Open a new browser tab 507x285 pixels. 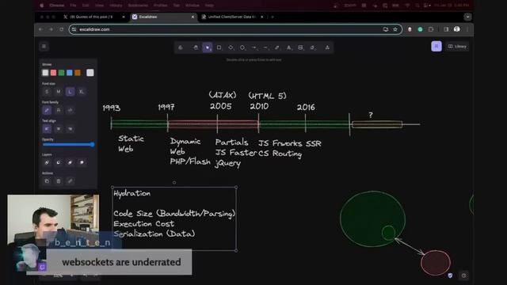[273, 17]
